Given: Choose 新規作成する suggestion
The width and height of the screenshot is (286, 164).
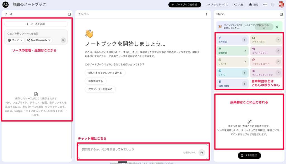Looking at the screenshot, I should [x=96, y=81].
